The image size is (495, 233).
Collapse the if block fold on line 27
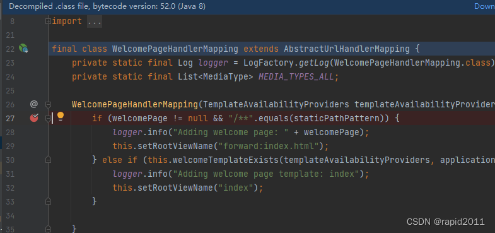pos(48,118)
